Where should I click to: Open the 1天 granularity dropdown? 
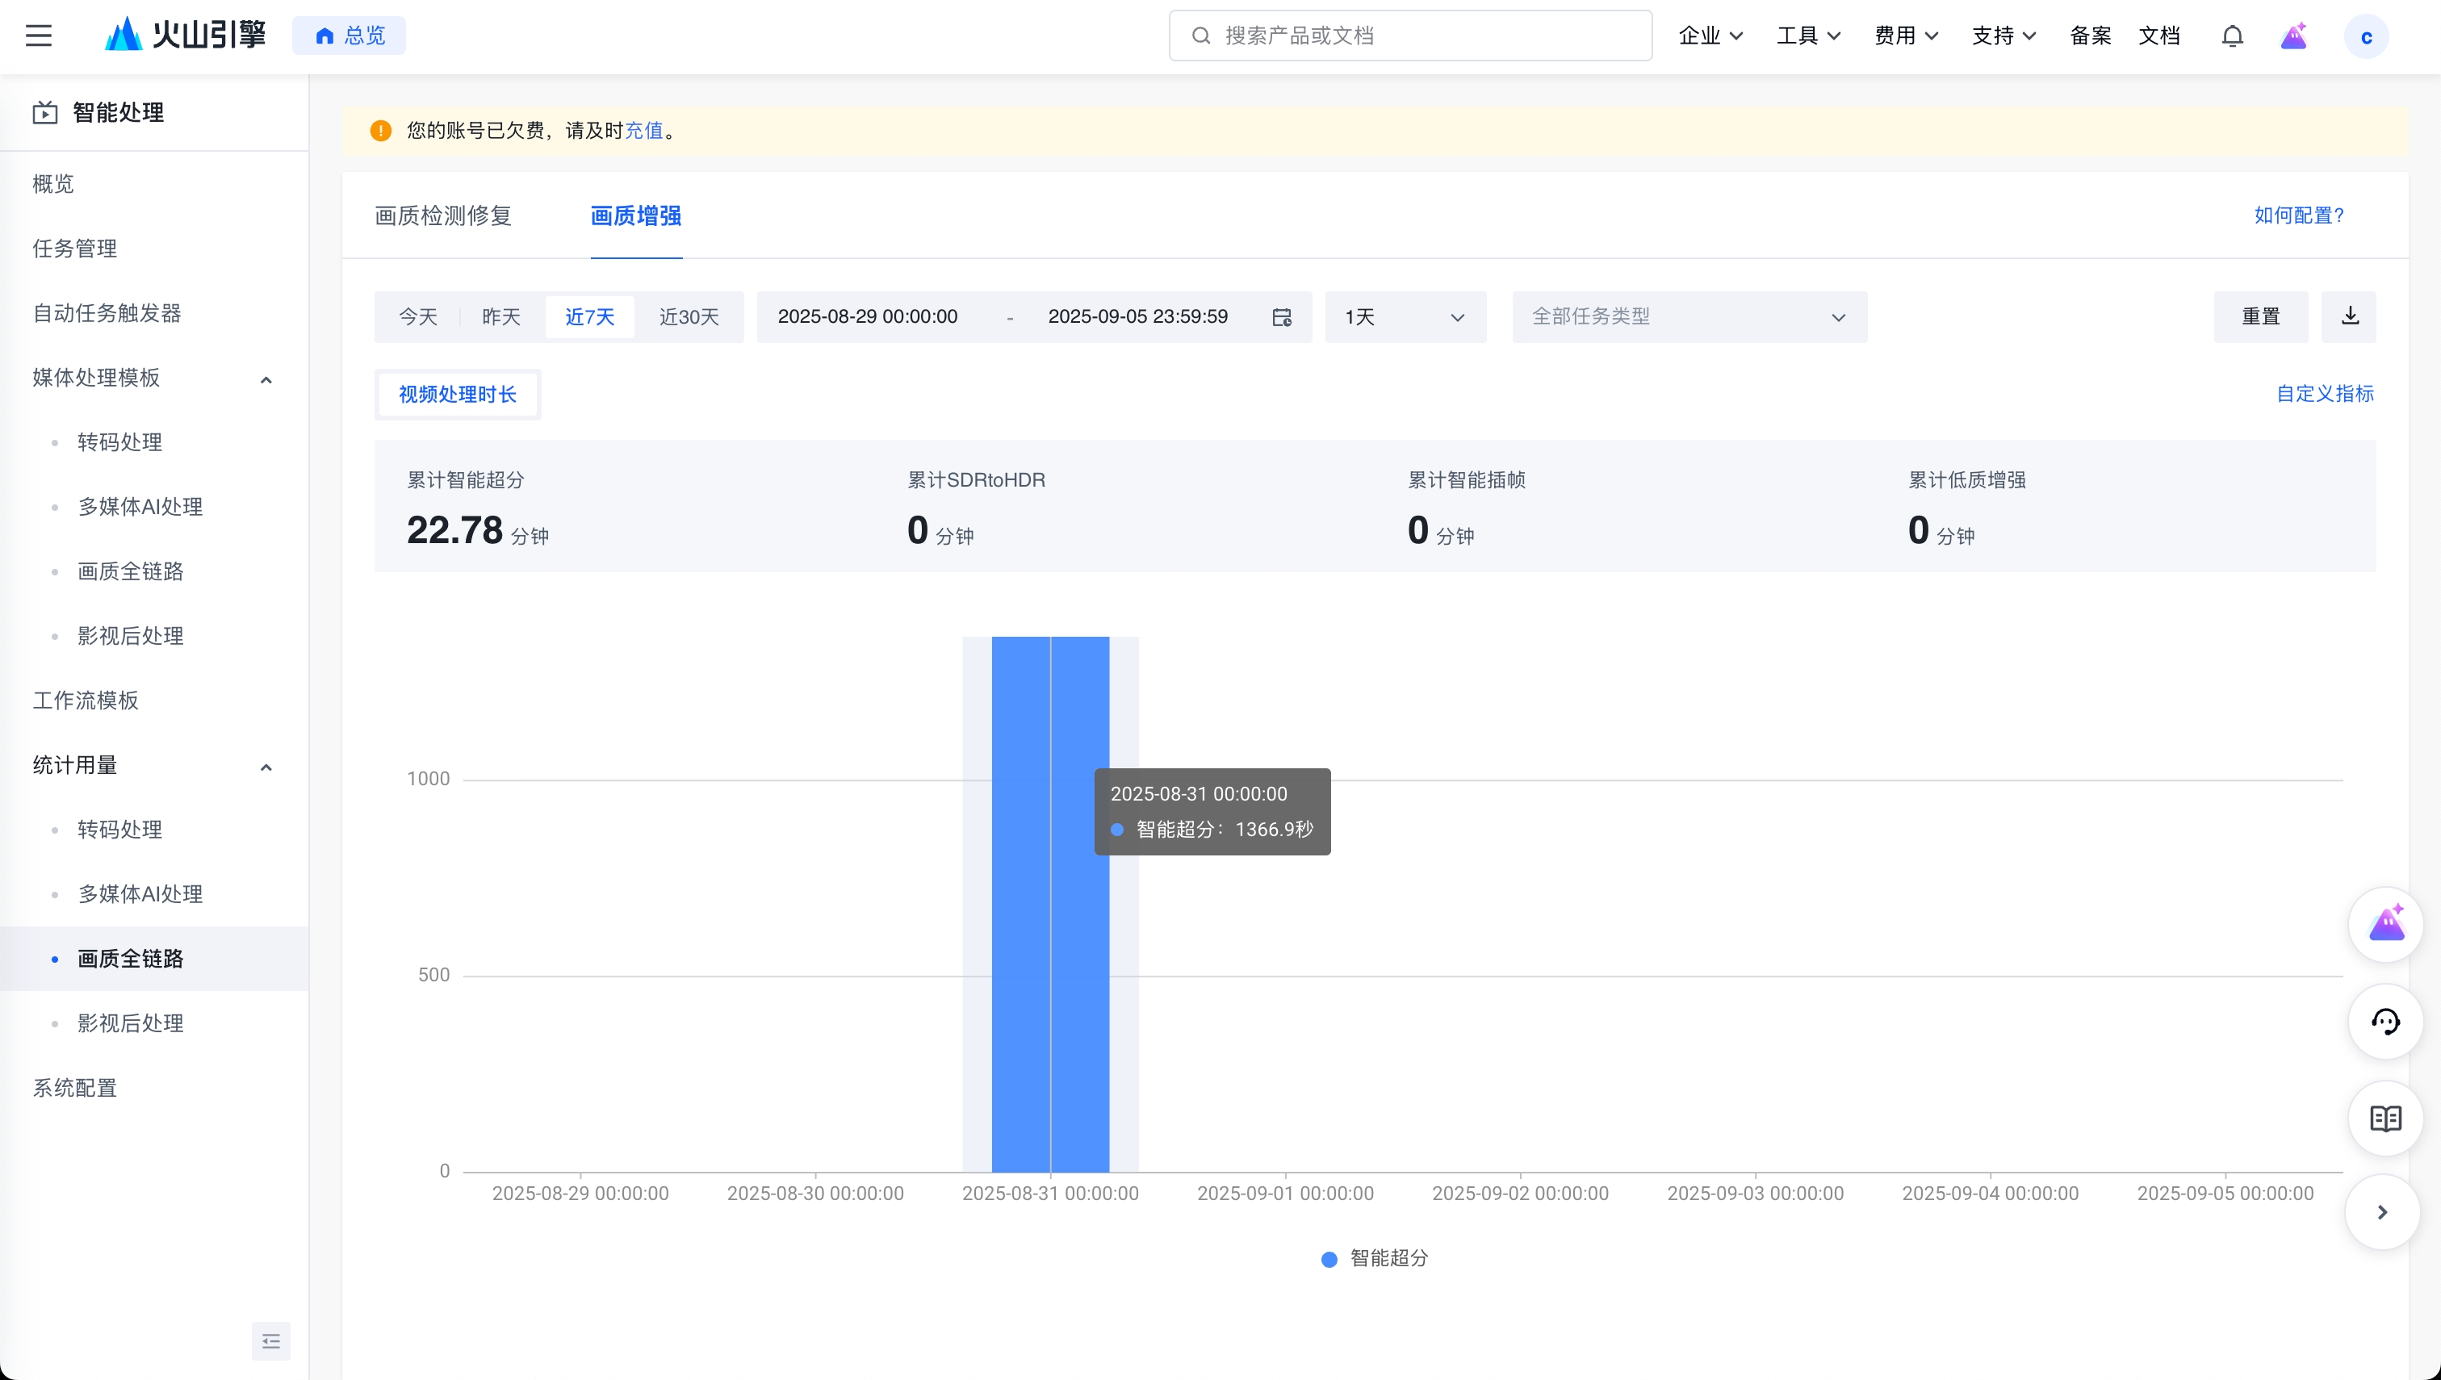pos(1404,316)
